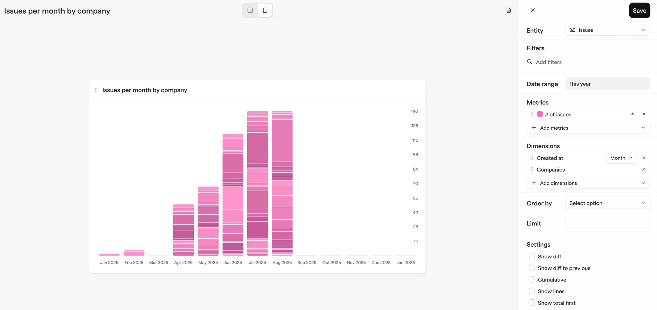Save the chart configuration

coord(639,11)
